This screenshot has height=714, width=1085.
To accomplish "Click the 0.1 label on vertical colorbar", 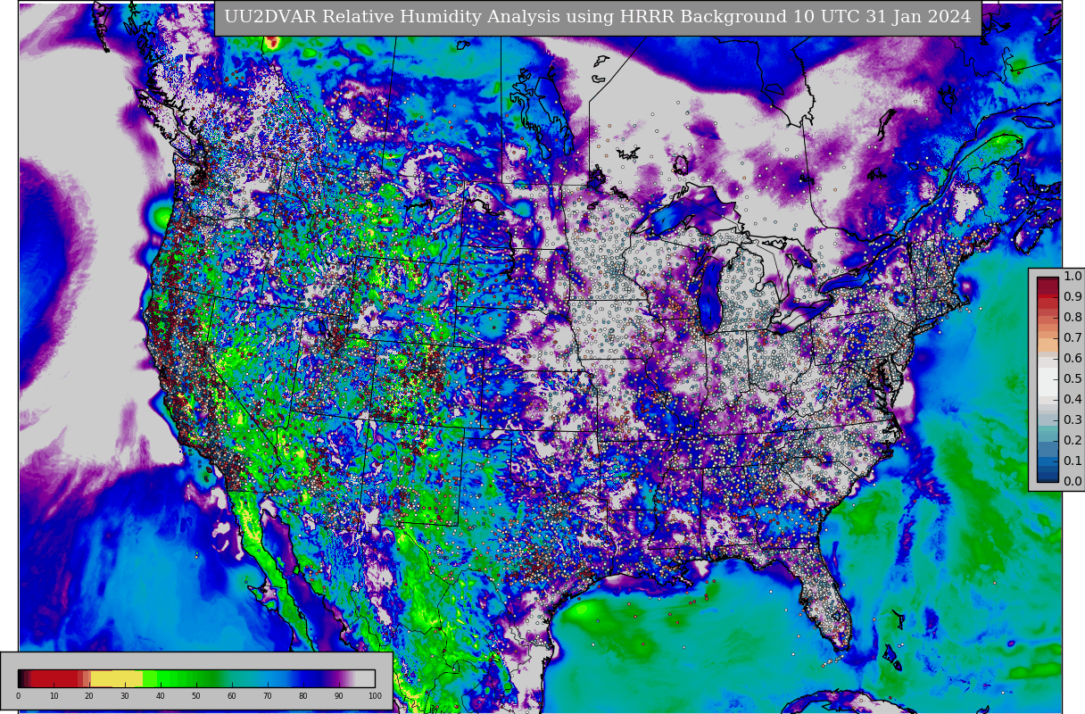I will tap(1072, 461).
